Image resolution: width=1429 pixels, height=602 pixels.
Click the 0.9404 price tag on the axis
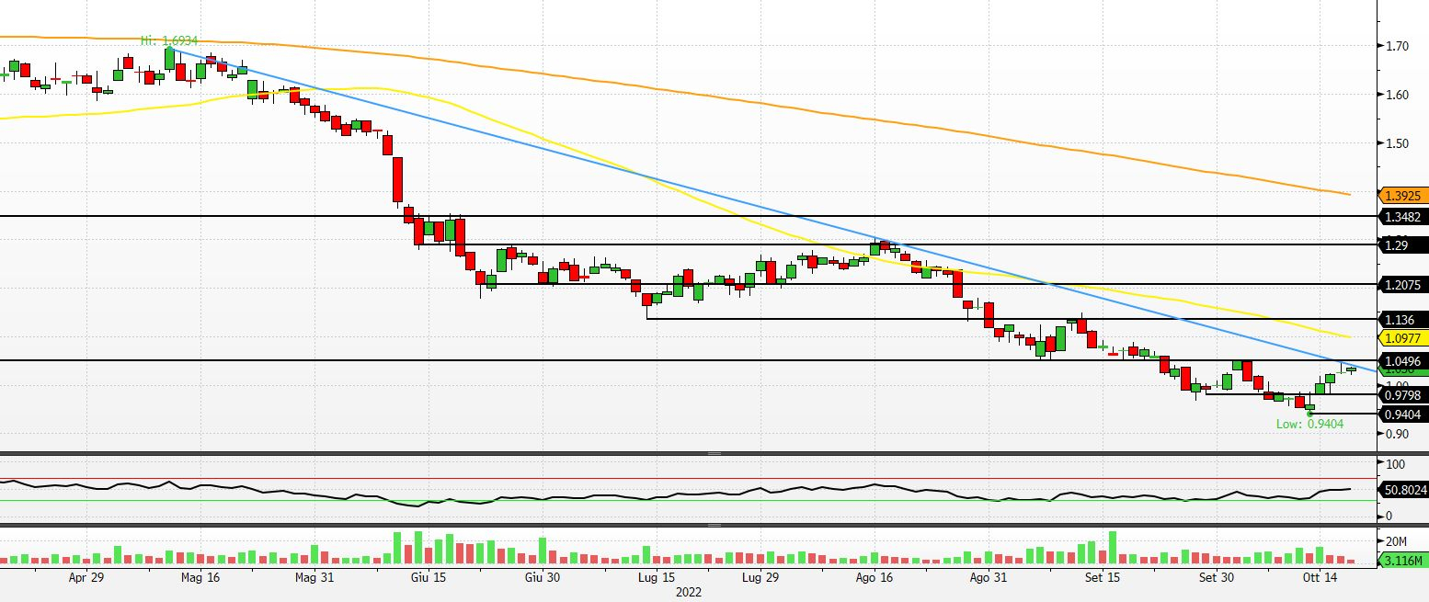tap(1402, 415)
